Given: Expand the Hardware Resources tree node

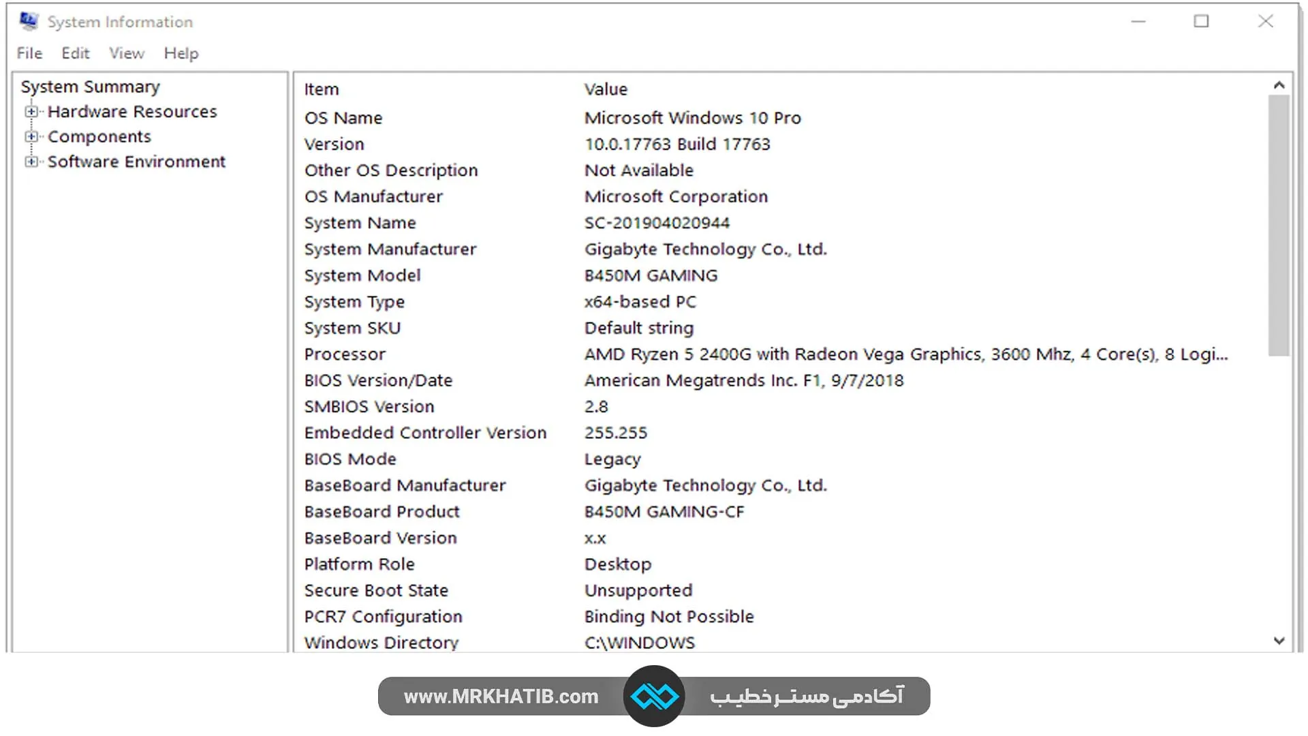Looking at the screenshot, I should (31, 111).
